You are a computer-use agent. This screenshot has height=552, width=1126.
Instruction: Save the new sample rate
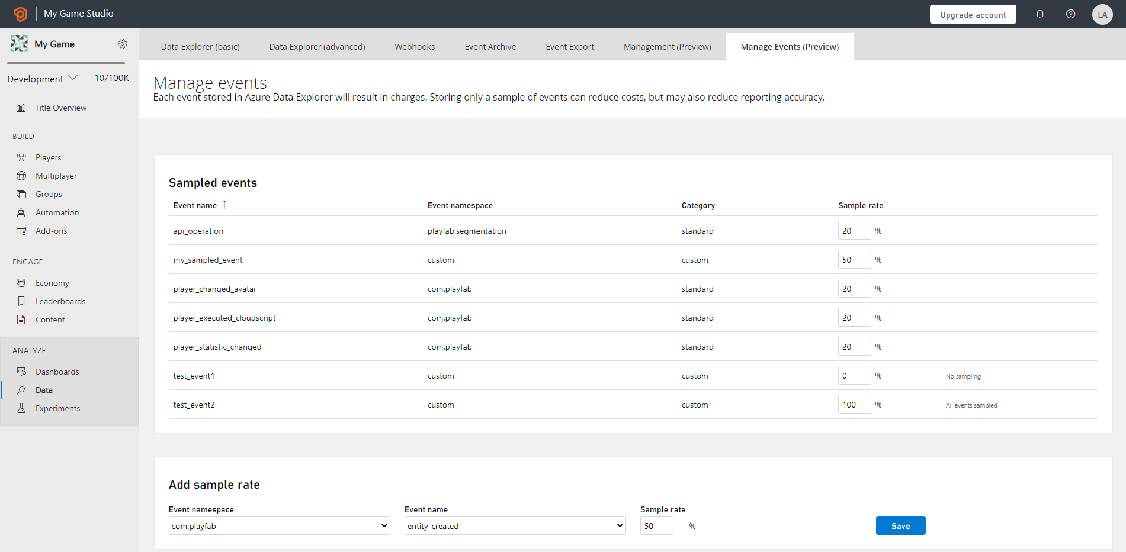click(x=900, y=525)
